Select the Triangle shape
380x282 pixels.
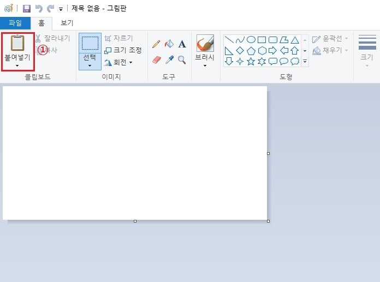coord(295,40)
